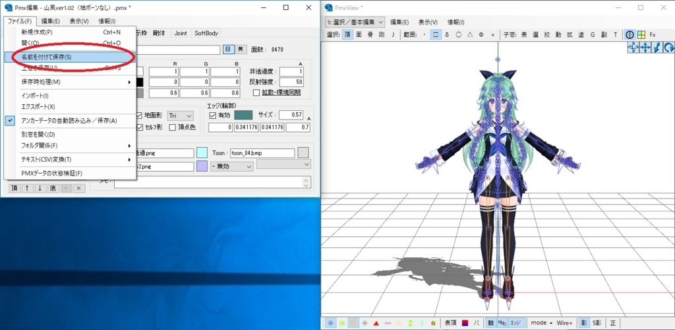Viewport: 675px width, 330px height.
Task: Click the up arrow material order button
Action: pos(26,188)
